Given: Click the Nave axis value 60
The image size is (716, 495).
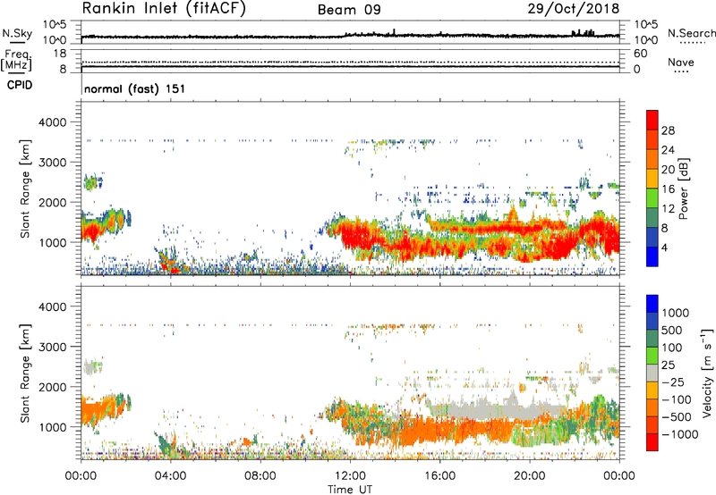Looking at the screenshot, I should click(640, 54).
